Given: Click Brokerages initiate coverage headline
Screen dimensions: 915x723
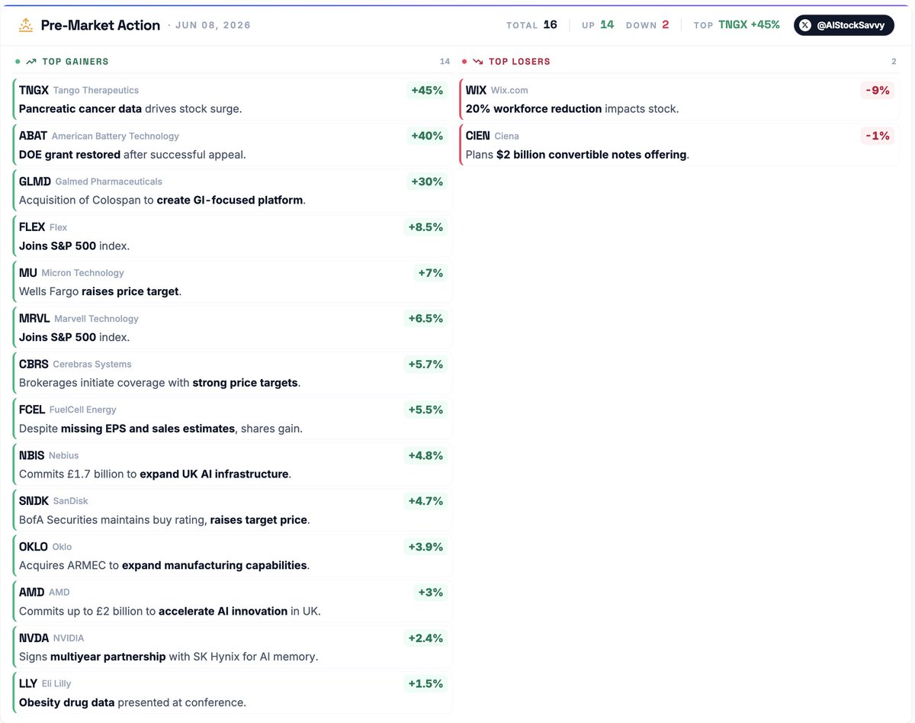Looking at the screenshot, I should [160, 383].
